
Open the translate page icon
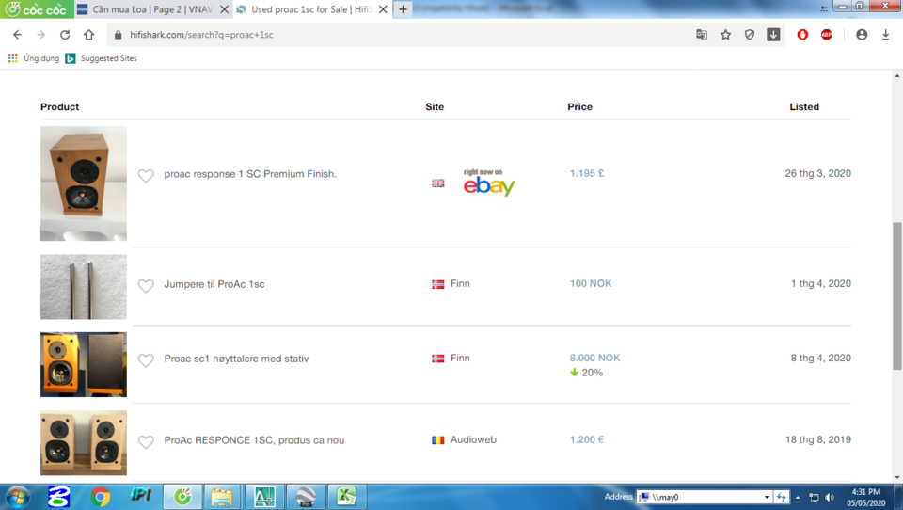[702, 35]
